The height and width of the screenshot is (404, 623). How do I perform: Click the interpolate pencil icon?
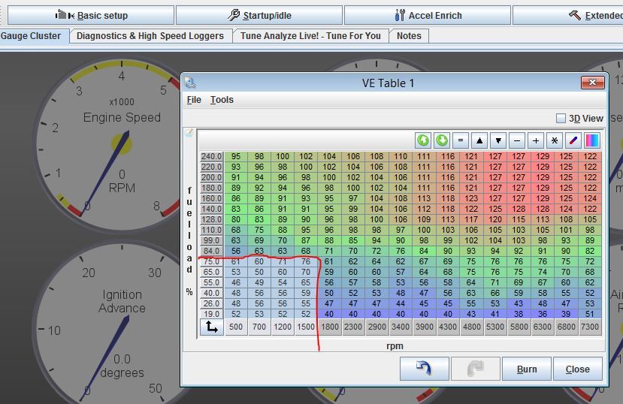coord(573,140)
